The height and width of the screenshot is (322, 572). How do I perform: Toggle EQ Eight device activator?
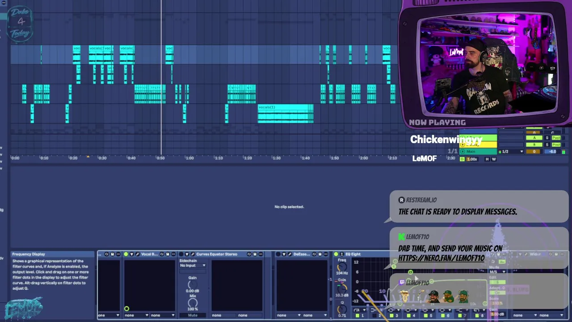click(x=336, y=254)
